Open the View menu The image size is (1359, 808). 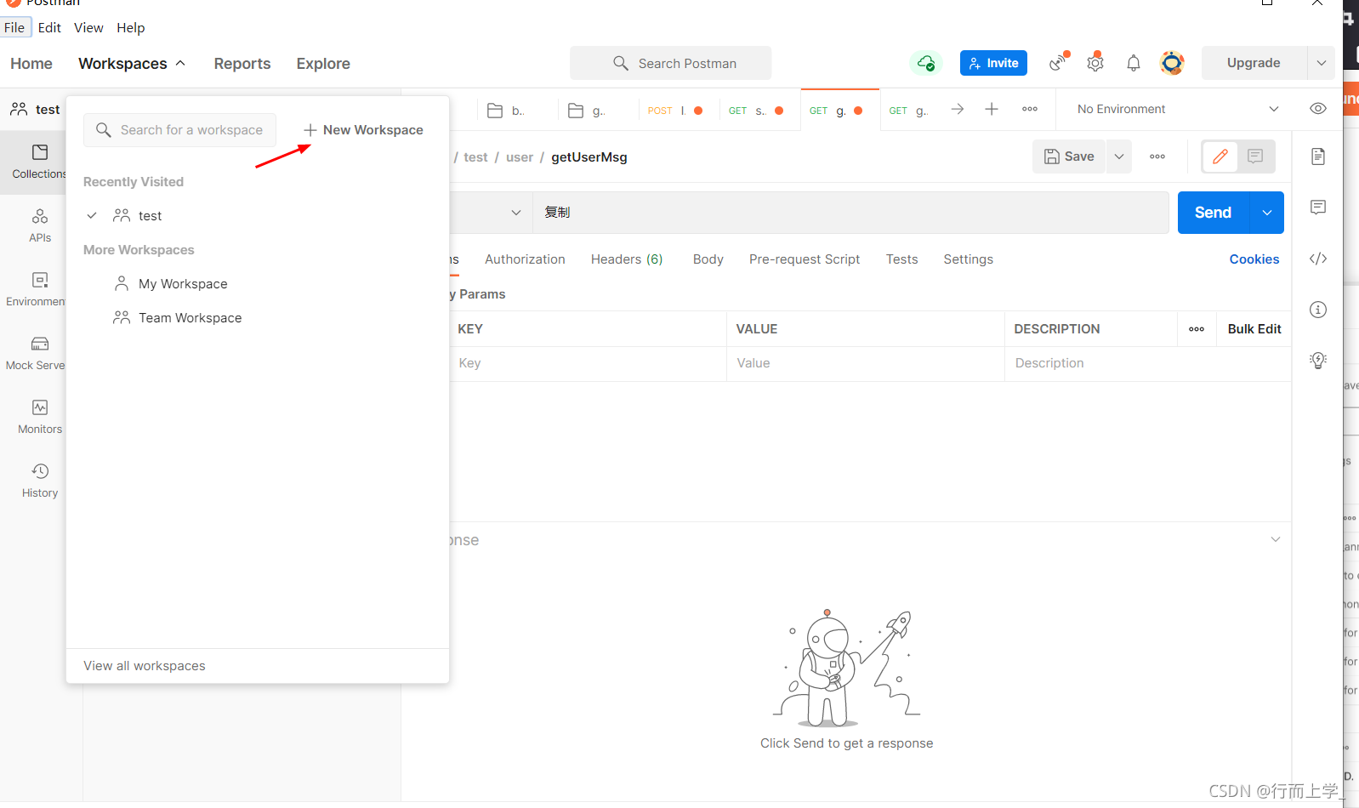point(88,27)
